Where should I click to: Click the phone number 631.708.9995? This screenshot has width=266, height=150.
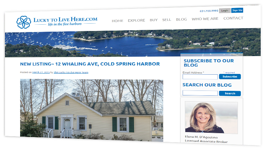tap(209, 11)
